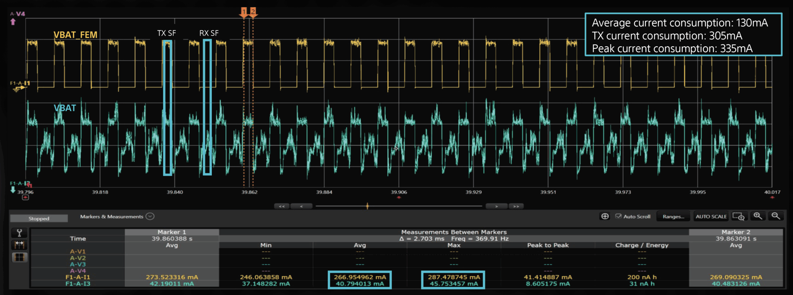The width and height of the screenshot is (793, 295).
Task: Click the fast scroll left << button
Action: (282, 206)
